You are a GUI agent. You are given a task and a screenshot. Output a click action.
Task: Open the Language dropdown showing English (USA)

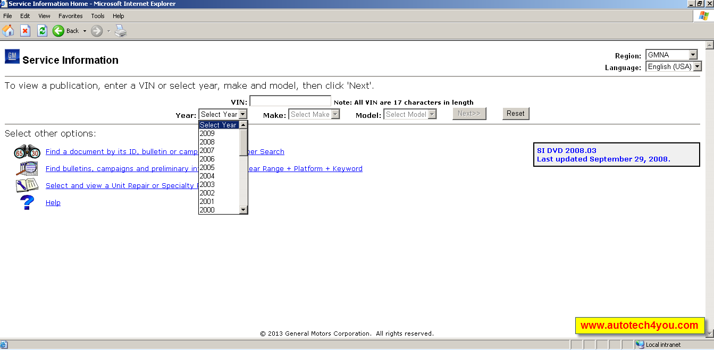674,66
